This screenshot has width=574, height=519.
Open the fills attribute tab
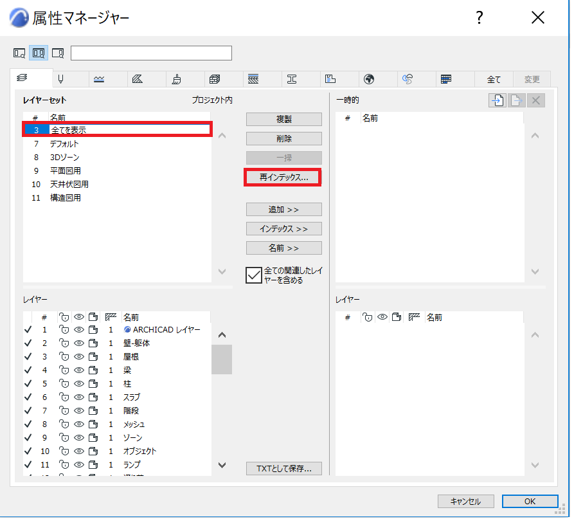[138, 78]
